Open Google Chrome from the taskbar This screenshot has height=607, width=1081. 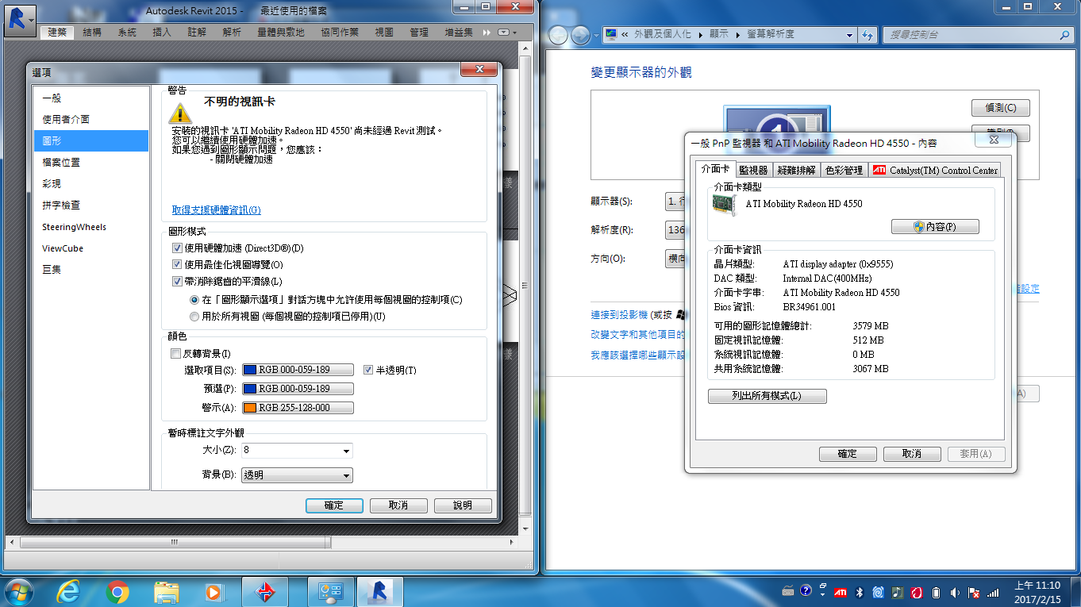(x=117, y=592)
